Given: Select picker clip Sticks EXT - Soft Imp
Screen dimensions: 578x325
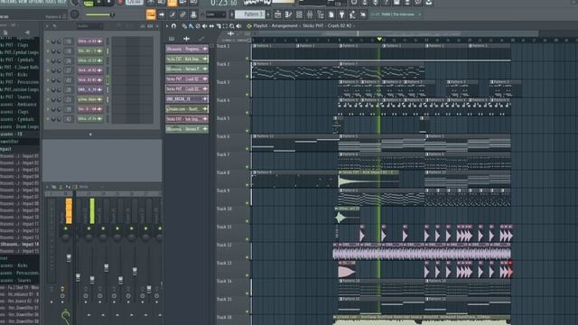Looking at the screenshot, I should pyautogui.click(x=187, y=119).
